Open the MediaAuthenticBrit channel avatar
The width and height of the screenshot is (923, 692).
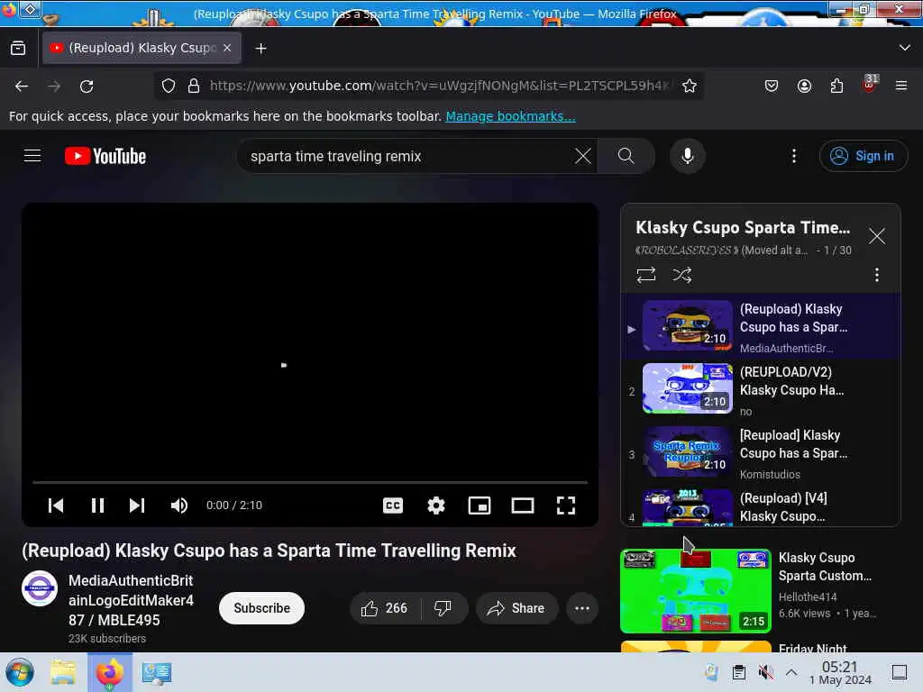pos(40,588)
